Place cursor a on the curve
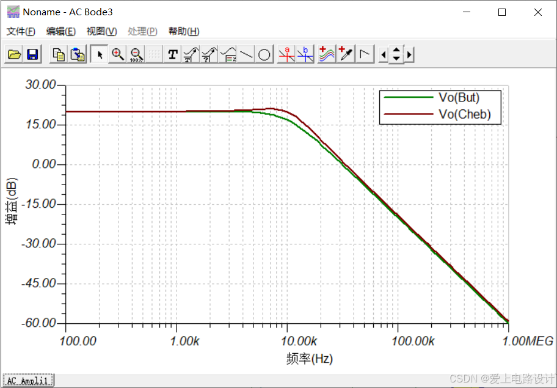Viewport: 557px width, 388px height. [x=286, y=54]
